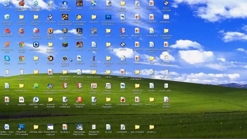The width and height of the screenshot is (247, 139).
Task: Select the League of Legends folder
Action: coord(22,17)
